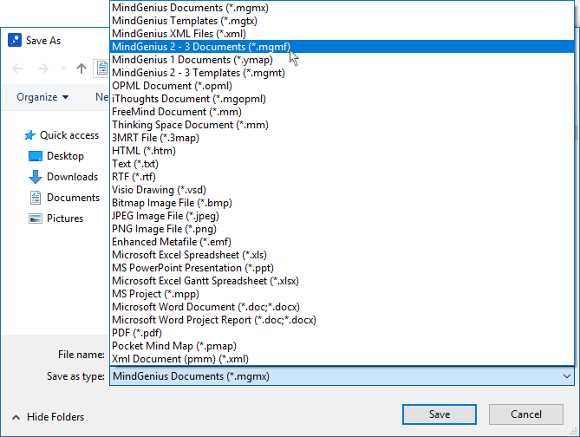This screenshot has height=437, width=580.
Task: Select 3MRT File (*.3map)
Action: click(x=342, y=138)
